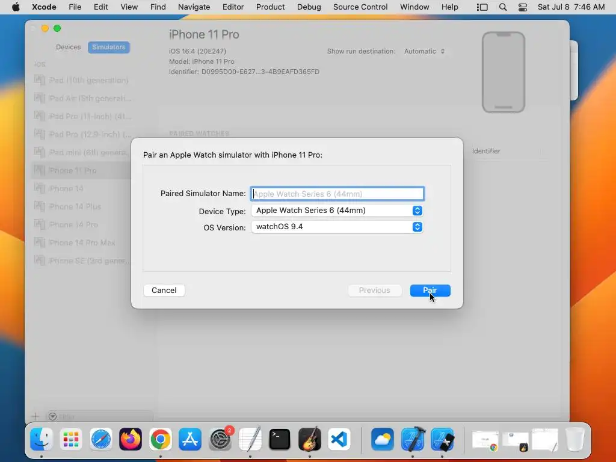Image resolution: width=616 pixels, height=462 pixels.
Task: Click the Identifier column header
Action: click(486, 151)
